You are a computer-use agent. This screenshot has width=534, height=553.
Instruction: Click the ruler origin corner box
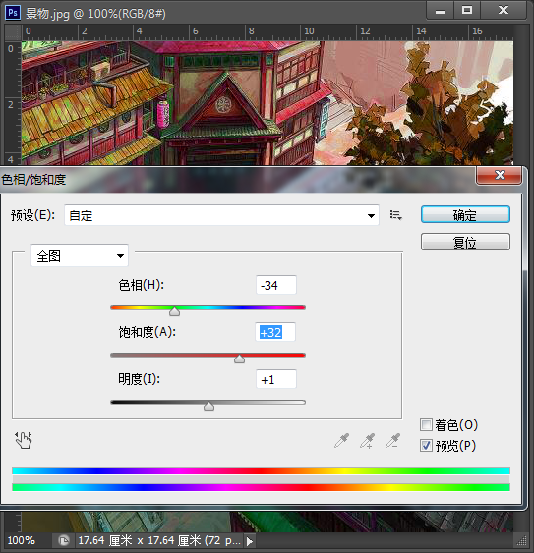(x=13, y=32)
